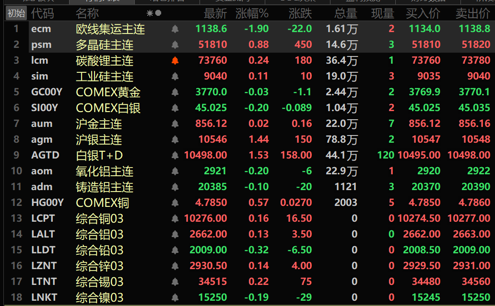Click the 买入价 column header
Viewport: 495px width, 306px height.
click(x=423, y=13)
